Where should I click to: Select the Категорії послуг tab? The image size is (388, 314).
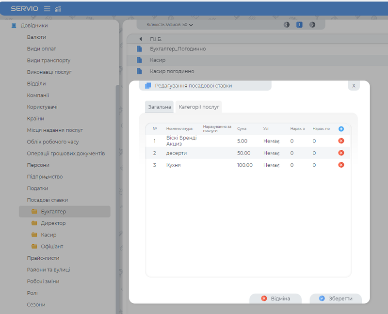[199, 107]
